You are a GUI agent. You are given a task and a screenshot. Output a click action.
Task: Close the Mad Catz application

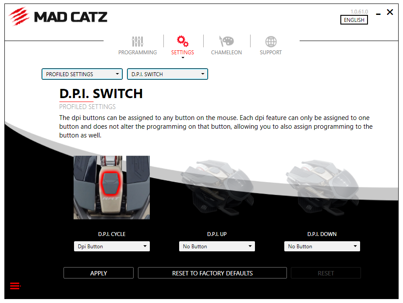(390, 12)
